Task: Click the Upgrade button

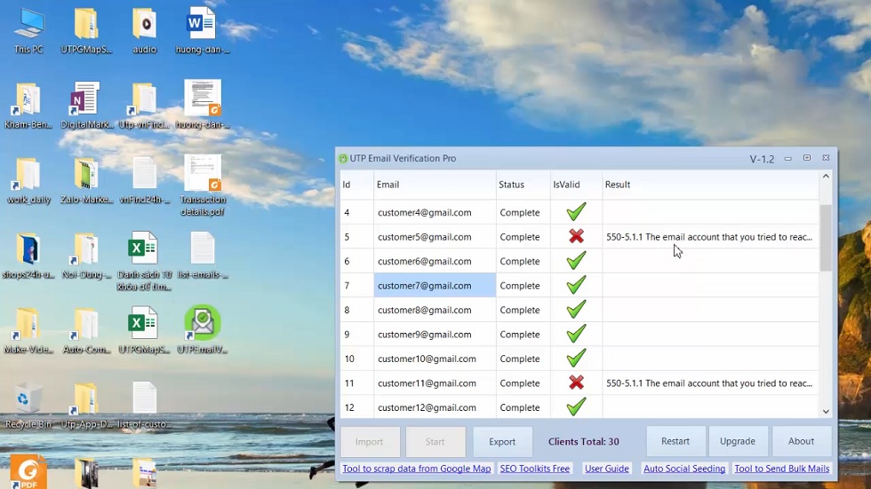Action: tap(737, 441)
